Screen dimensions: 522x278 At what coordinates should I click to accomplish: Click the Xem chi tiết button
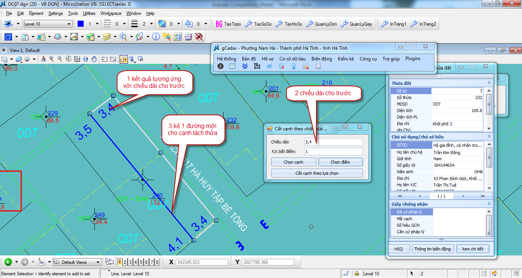(472, 249)
